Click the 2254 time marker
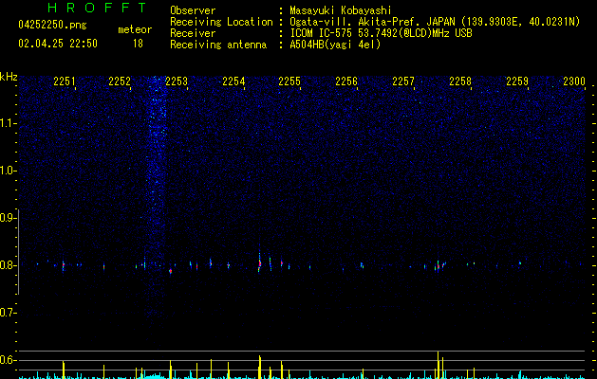The width and height of the screenshot is (597, 379). [233, 81]
